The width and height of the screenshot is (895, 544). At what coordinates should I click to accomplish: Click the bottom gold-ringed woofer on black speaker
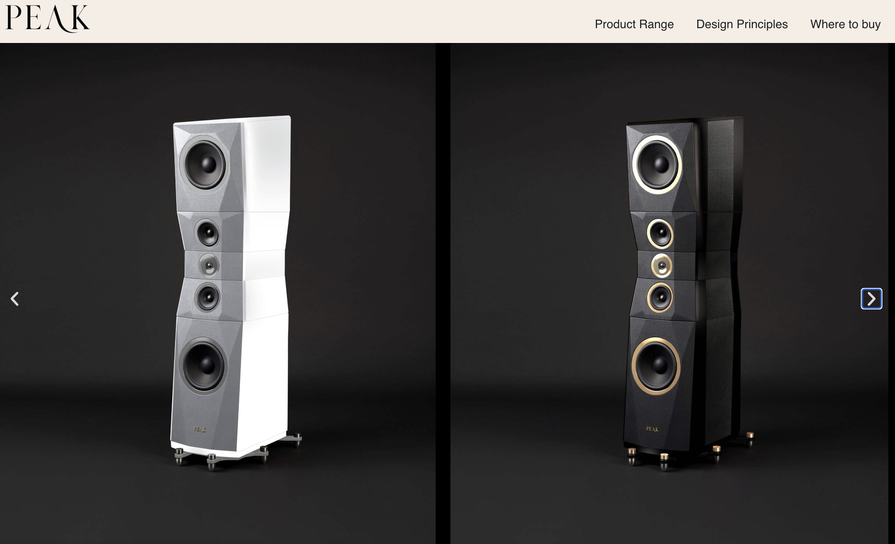click(x=656, y=366)
